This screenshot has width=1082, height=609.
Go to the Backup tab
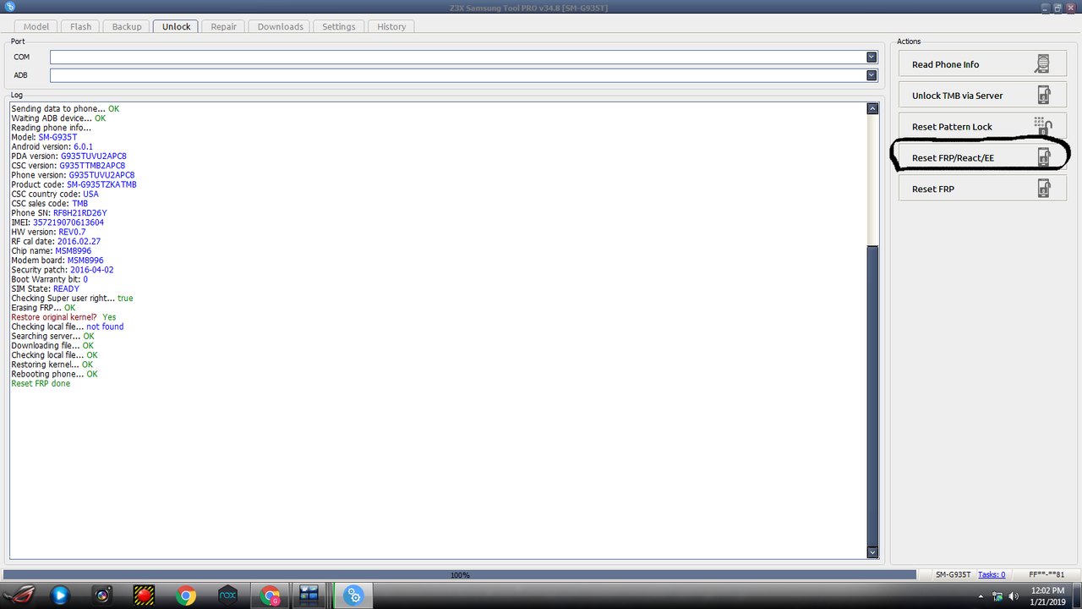pos(127,26)
